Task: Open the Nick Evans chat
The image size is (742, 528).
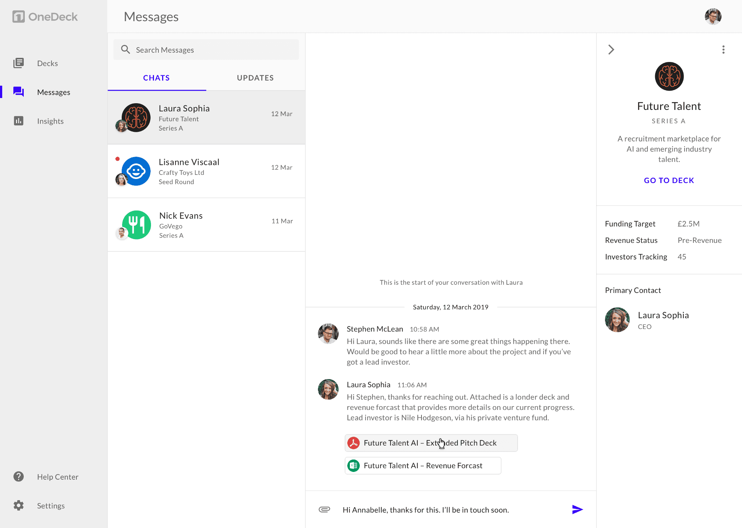Action: (206, 225)
